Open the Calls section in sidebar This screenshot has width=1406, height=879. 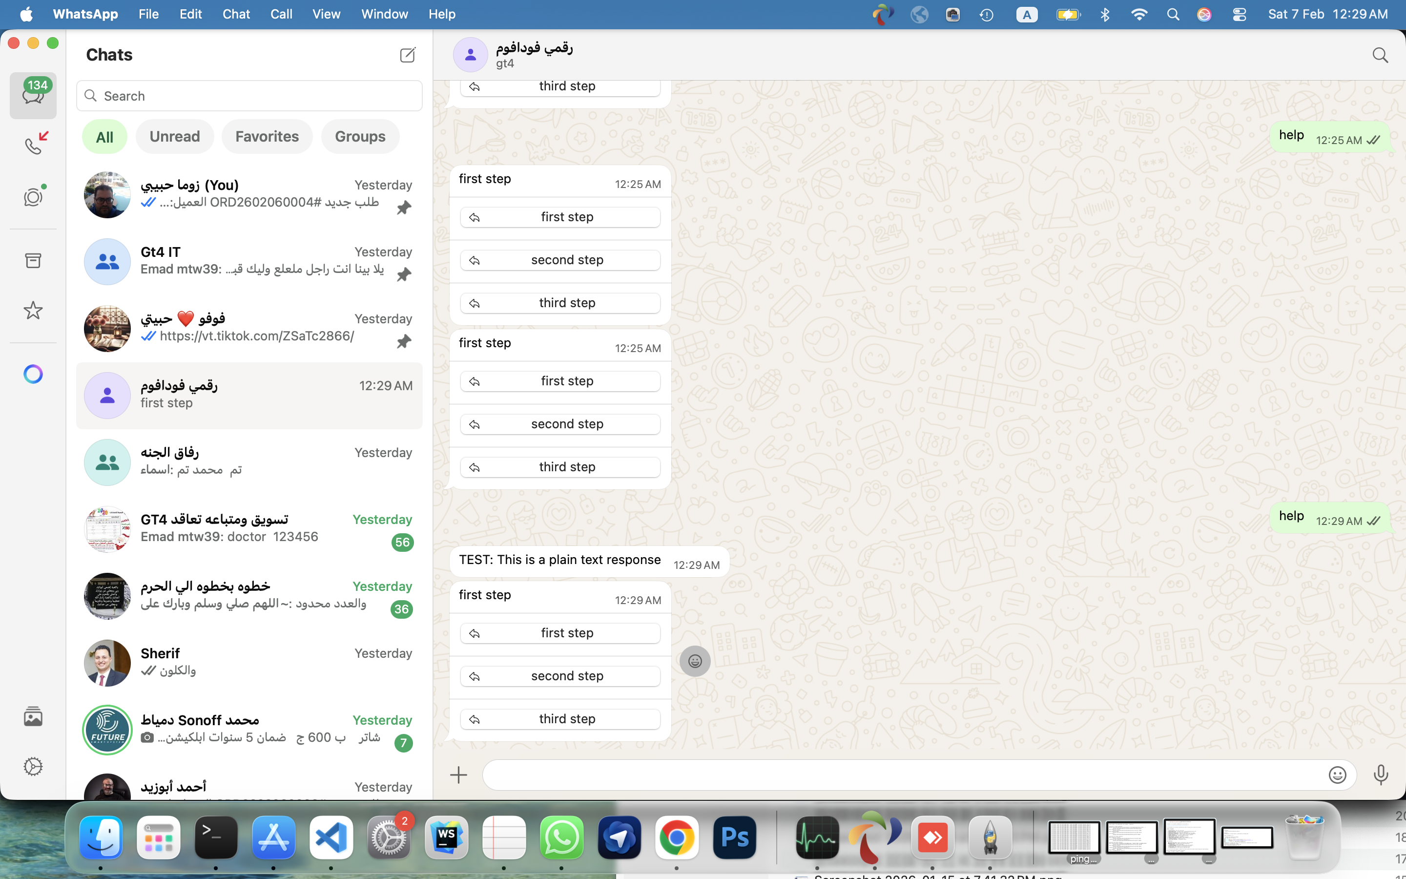tap(34, 145)
